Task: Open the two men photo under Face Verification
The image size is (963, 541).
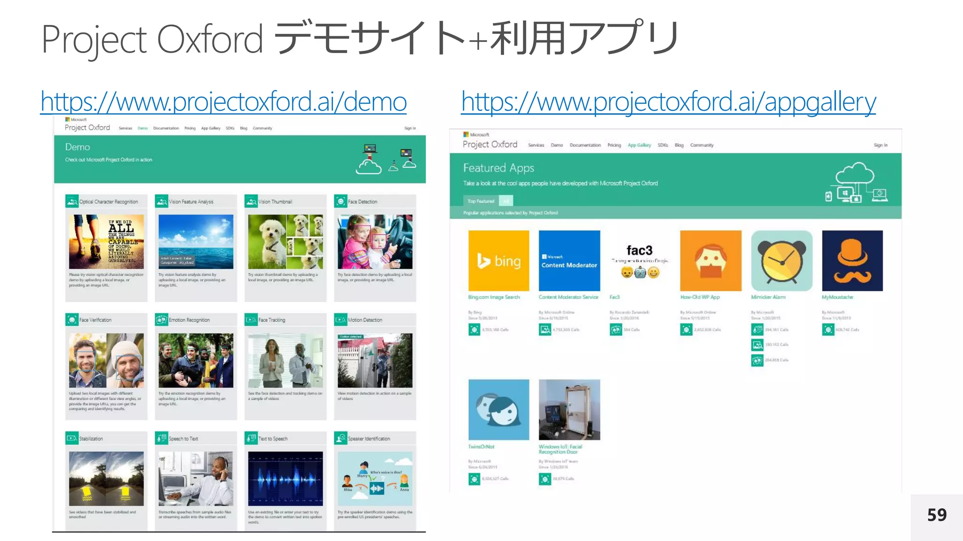Action: (x=106, y=360)
